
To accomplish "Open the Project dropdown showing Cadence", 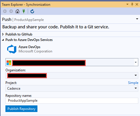I will click(x=72, y=89).
